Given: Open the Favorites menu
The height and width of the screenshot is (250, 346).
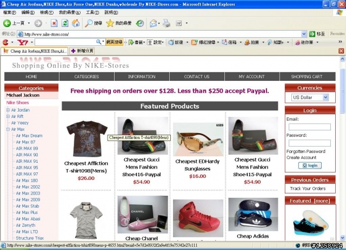Looking at the screenshot, I should (70, 12).
